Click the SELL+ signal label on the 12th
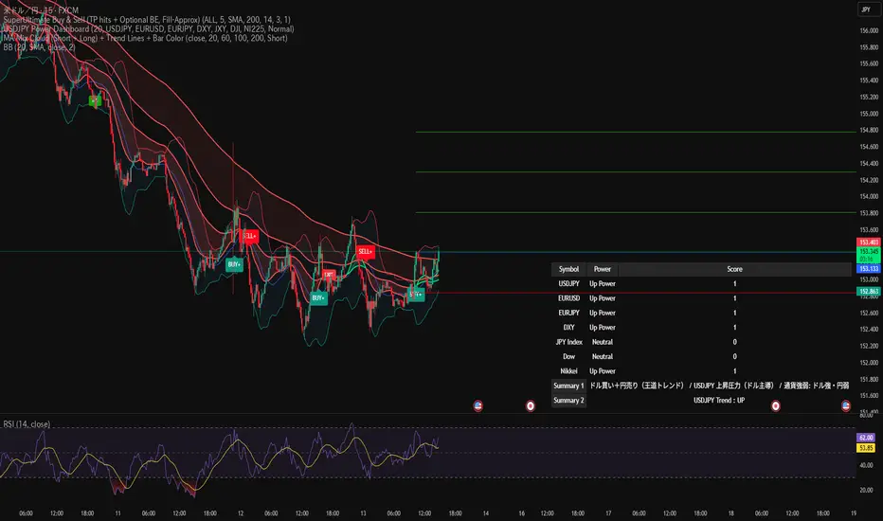883x521 pixels. click(x=249, y=236)
